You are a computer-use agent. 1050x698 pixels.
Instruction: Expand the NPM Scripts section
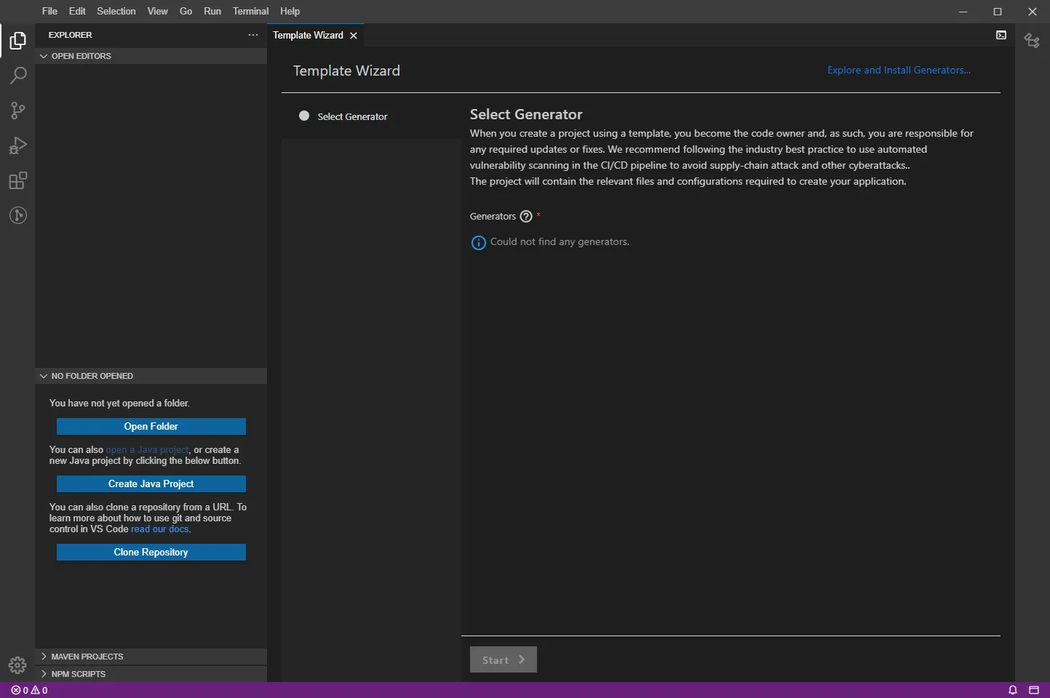tap(78, 674)
